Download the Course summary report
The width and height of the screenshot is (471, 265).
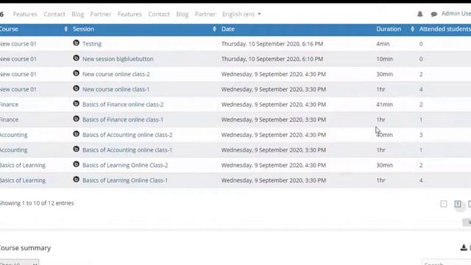point(464,247)
